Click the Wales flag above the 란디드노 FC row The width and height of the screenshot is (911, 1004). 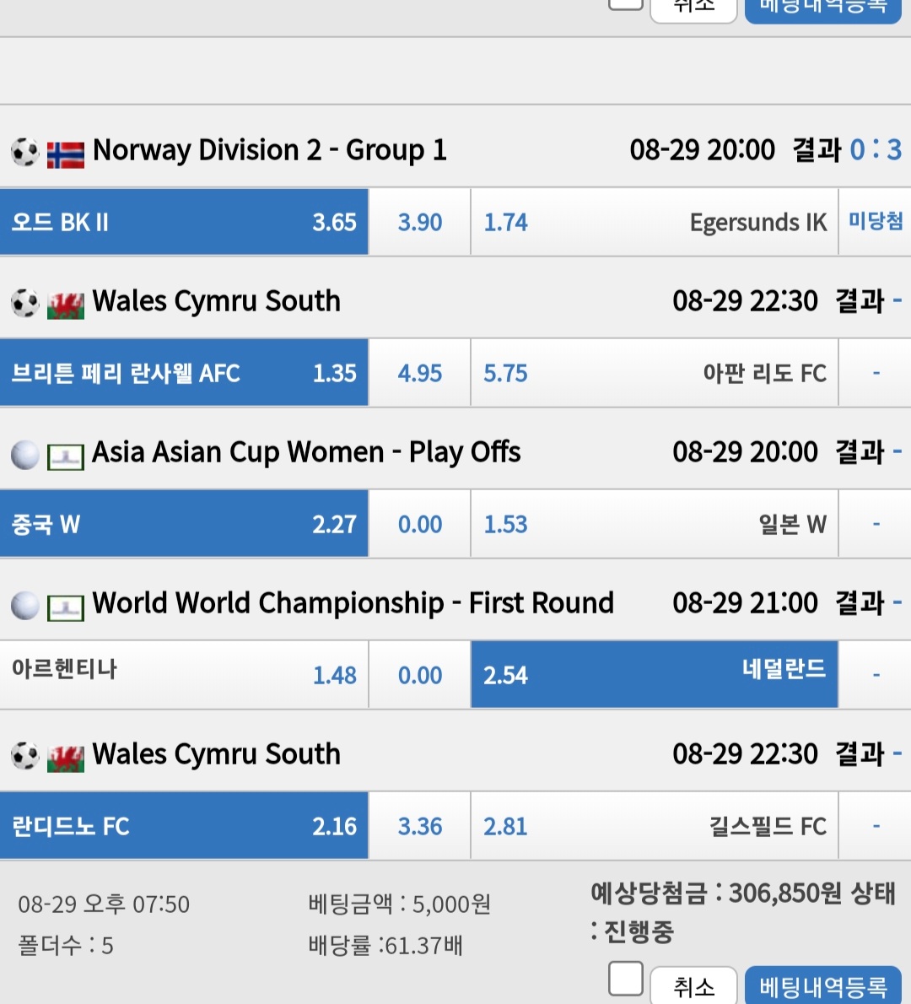tap(65, 758)
